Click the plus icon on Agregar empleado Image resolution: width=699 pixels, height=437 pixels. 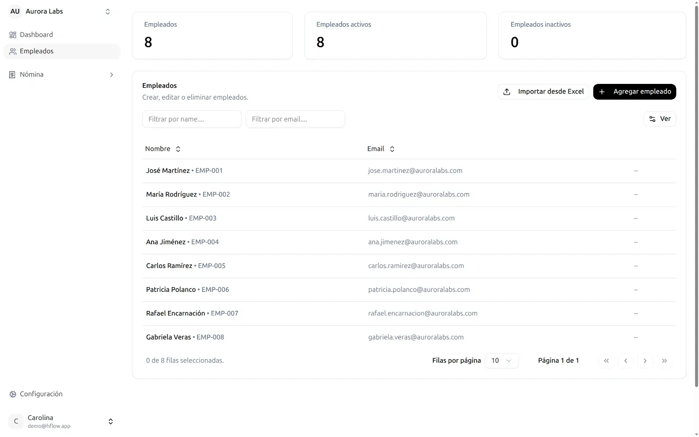(x=602, y=92)
